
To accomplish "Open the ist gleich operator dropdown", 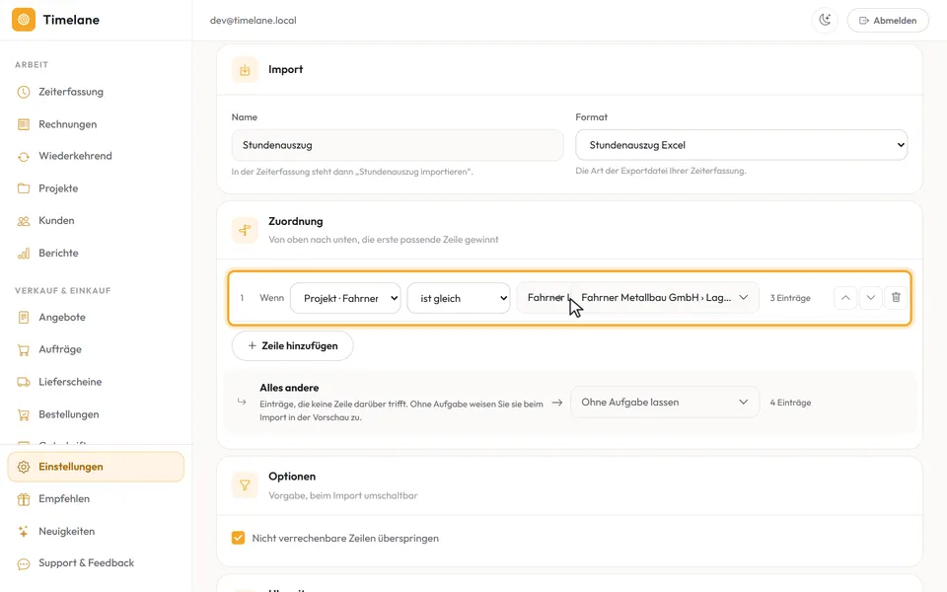I will [459, 298].
